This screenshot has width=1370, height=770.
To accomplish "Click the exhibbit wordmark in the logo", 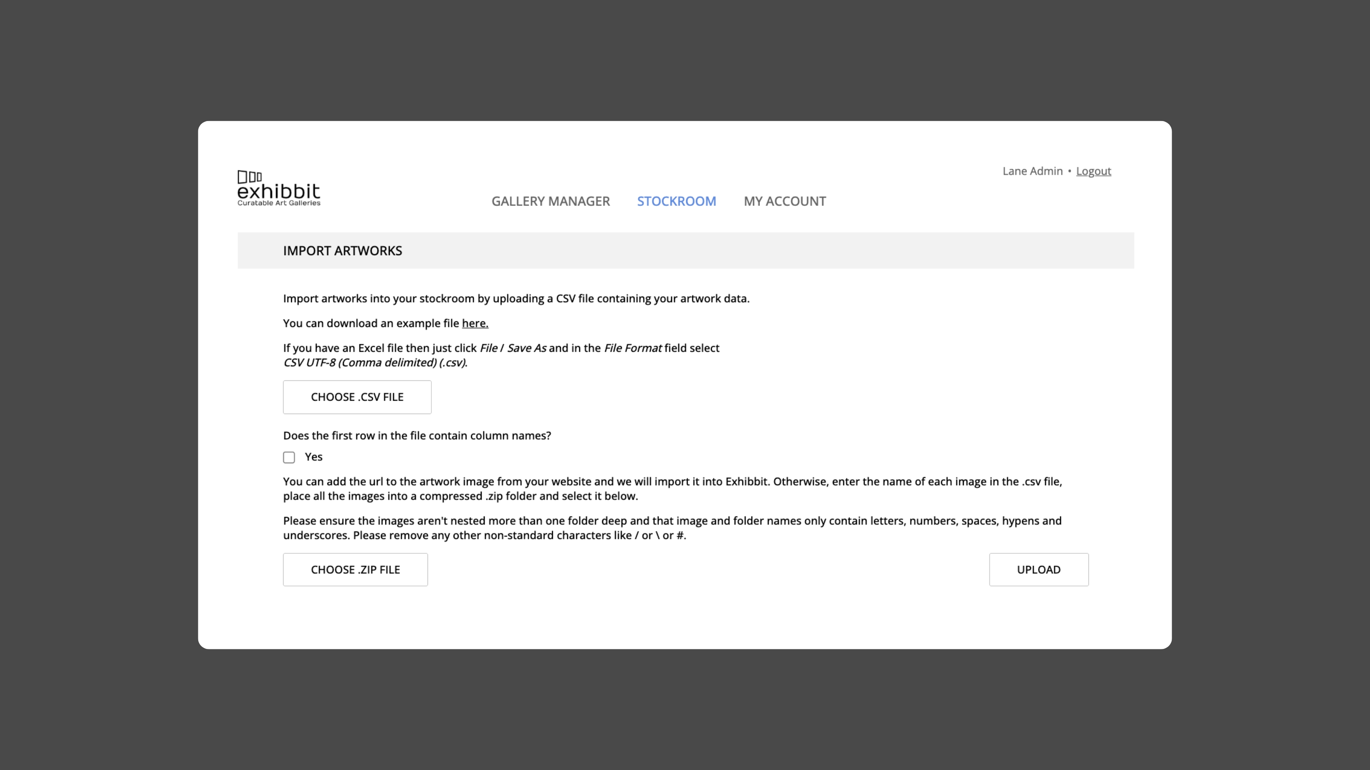I will coord(279,191).
